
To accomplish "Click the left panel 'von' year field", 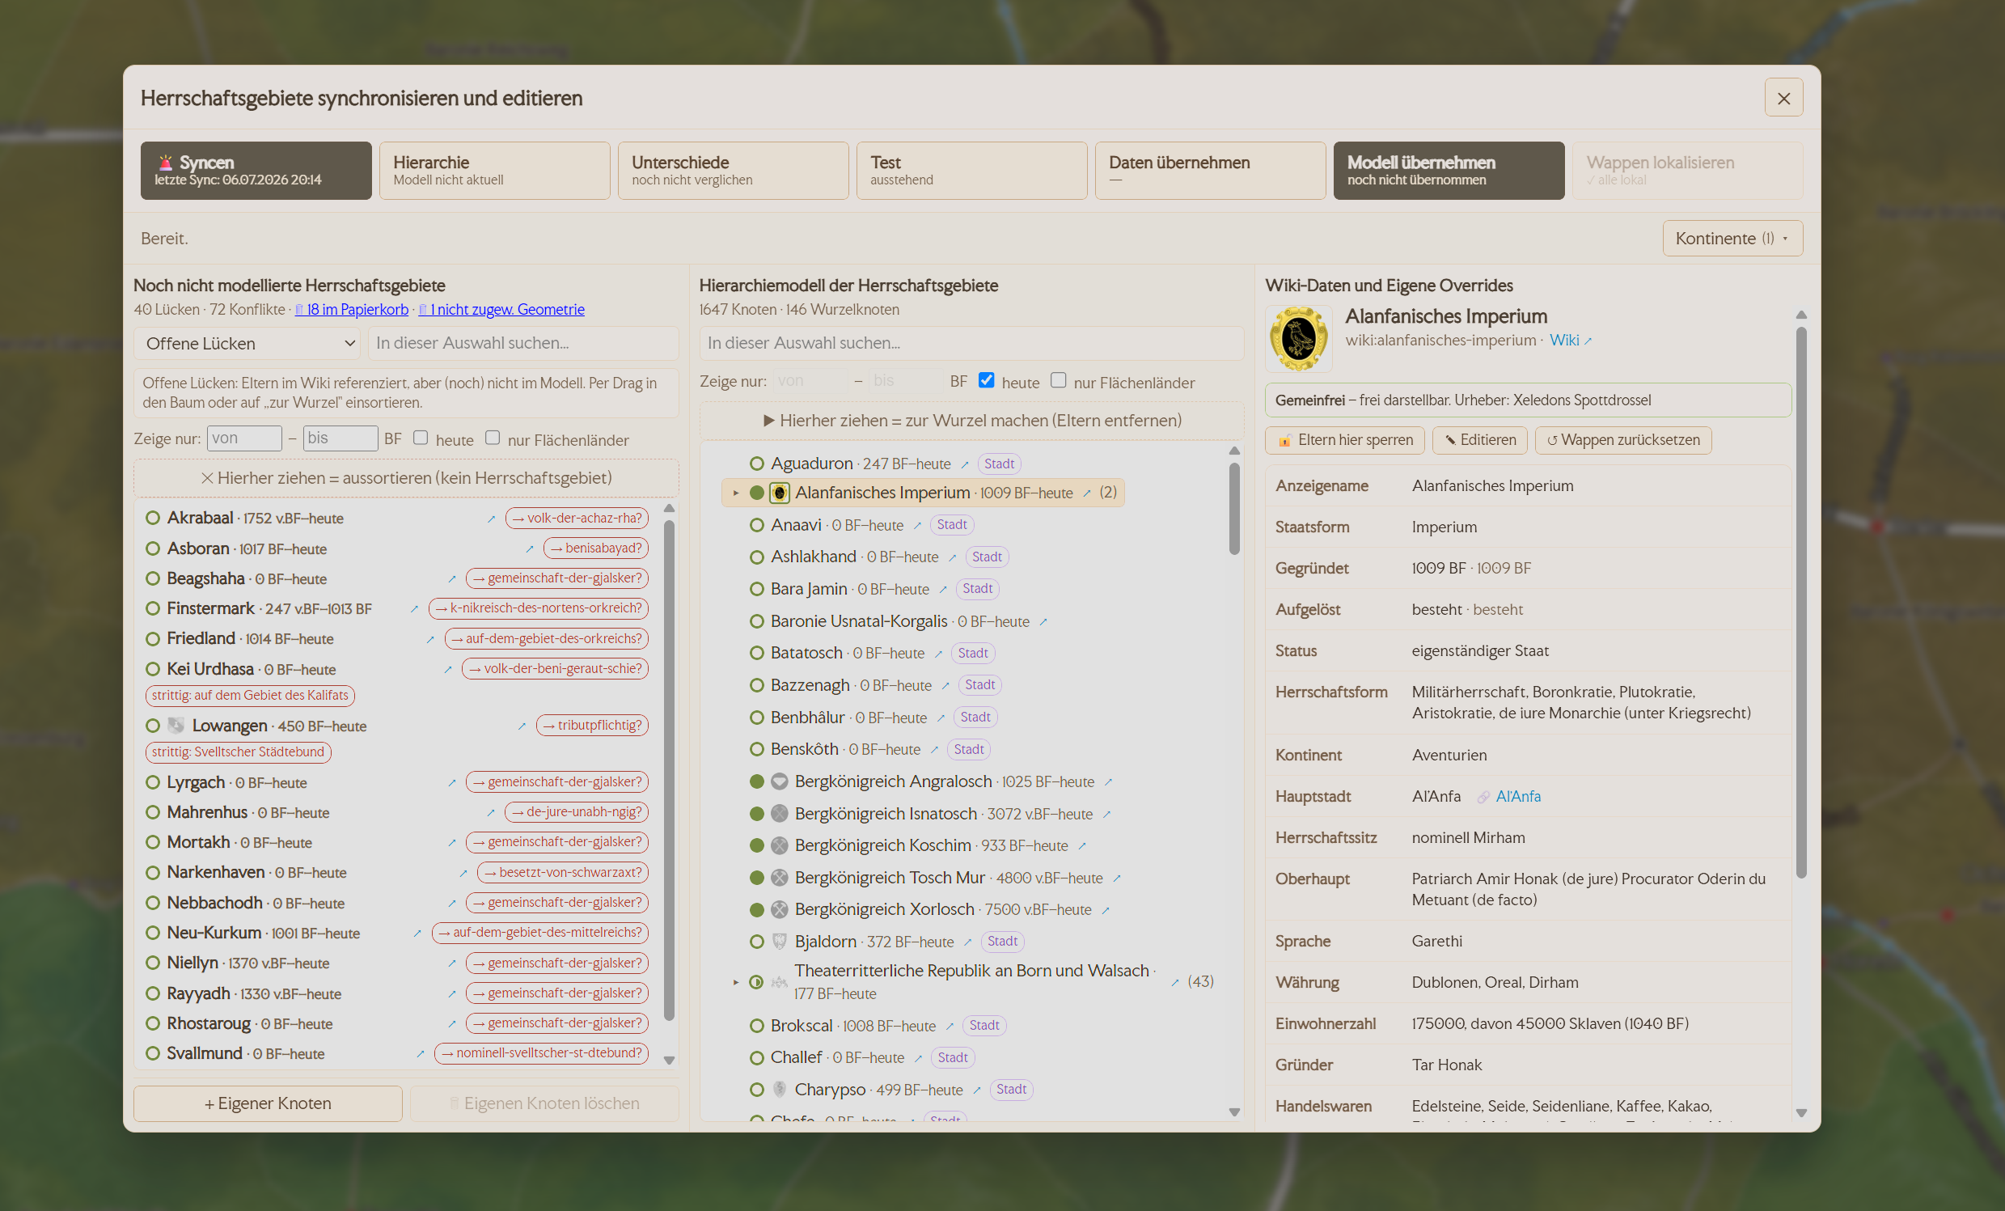I will coord(244,438).
